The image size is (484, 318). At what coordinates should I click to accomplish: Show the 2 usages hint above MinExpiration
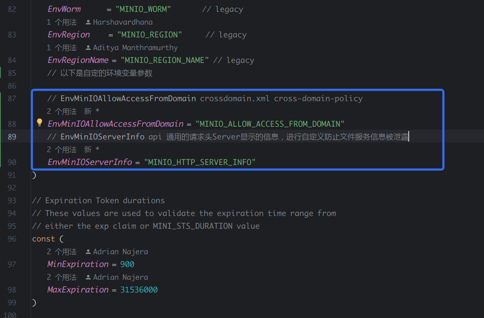pyautogui.click(x=62, y=252)
